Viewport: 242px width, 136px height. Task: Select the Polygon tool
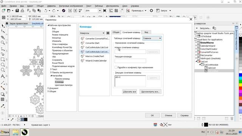coord(3,70)
